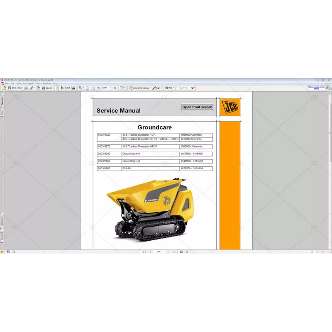Click the Save a Copy button

coord(17,88)
